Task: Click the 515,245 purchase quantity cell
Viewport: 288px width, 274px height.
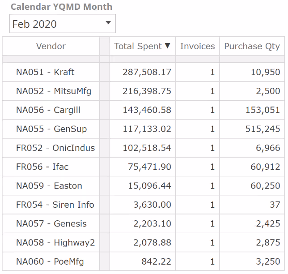Action: click(x=263, y=129)
